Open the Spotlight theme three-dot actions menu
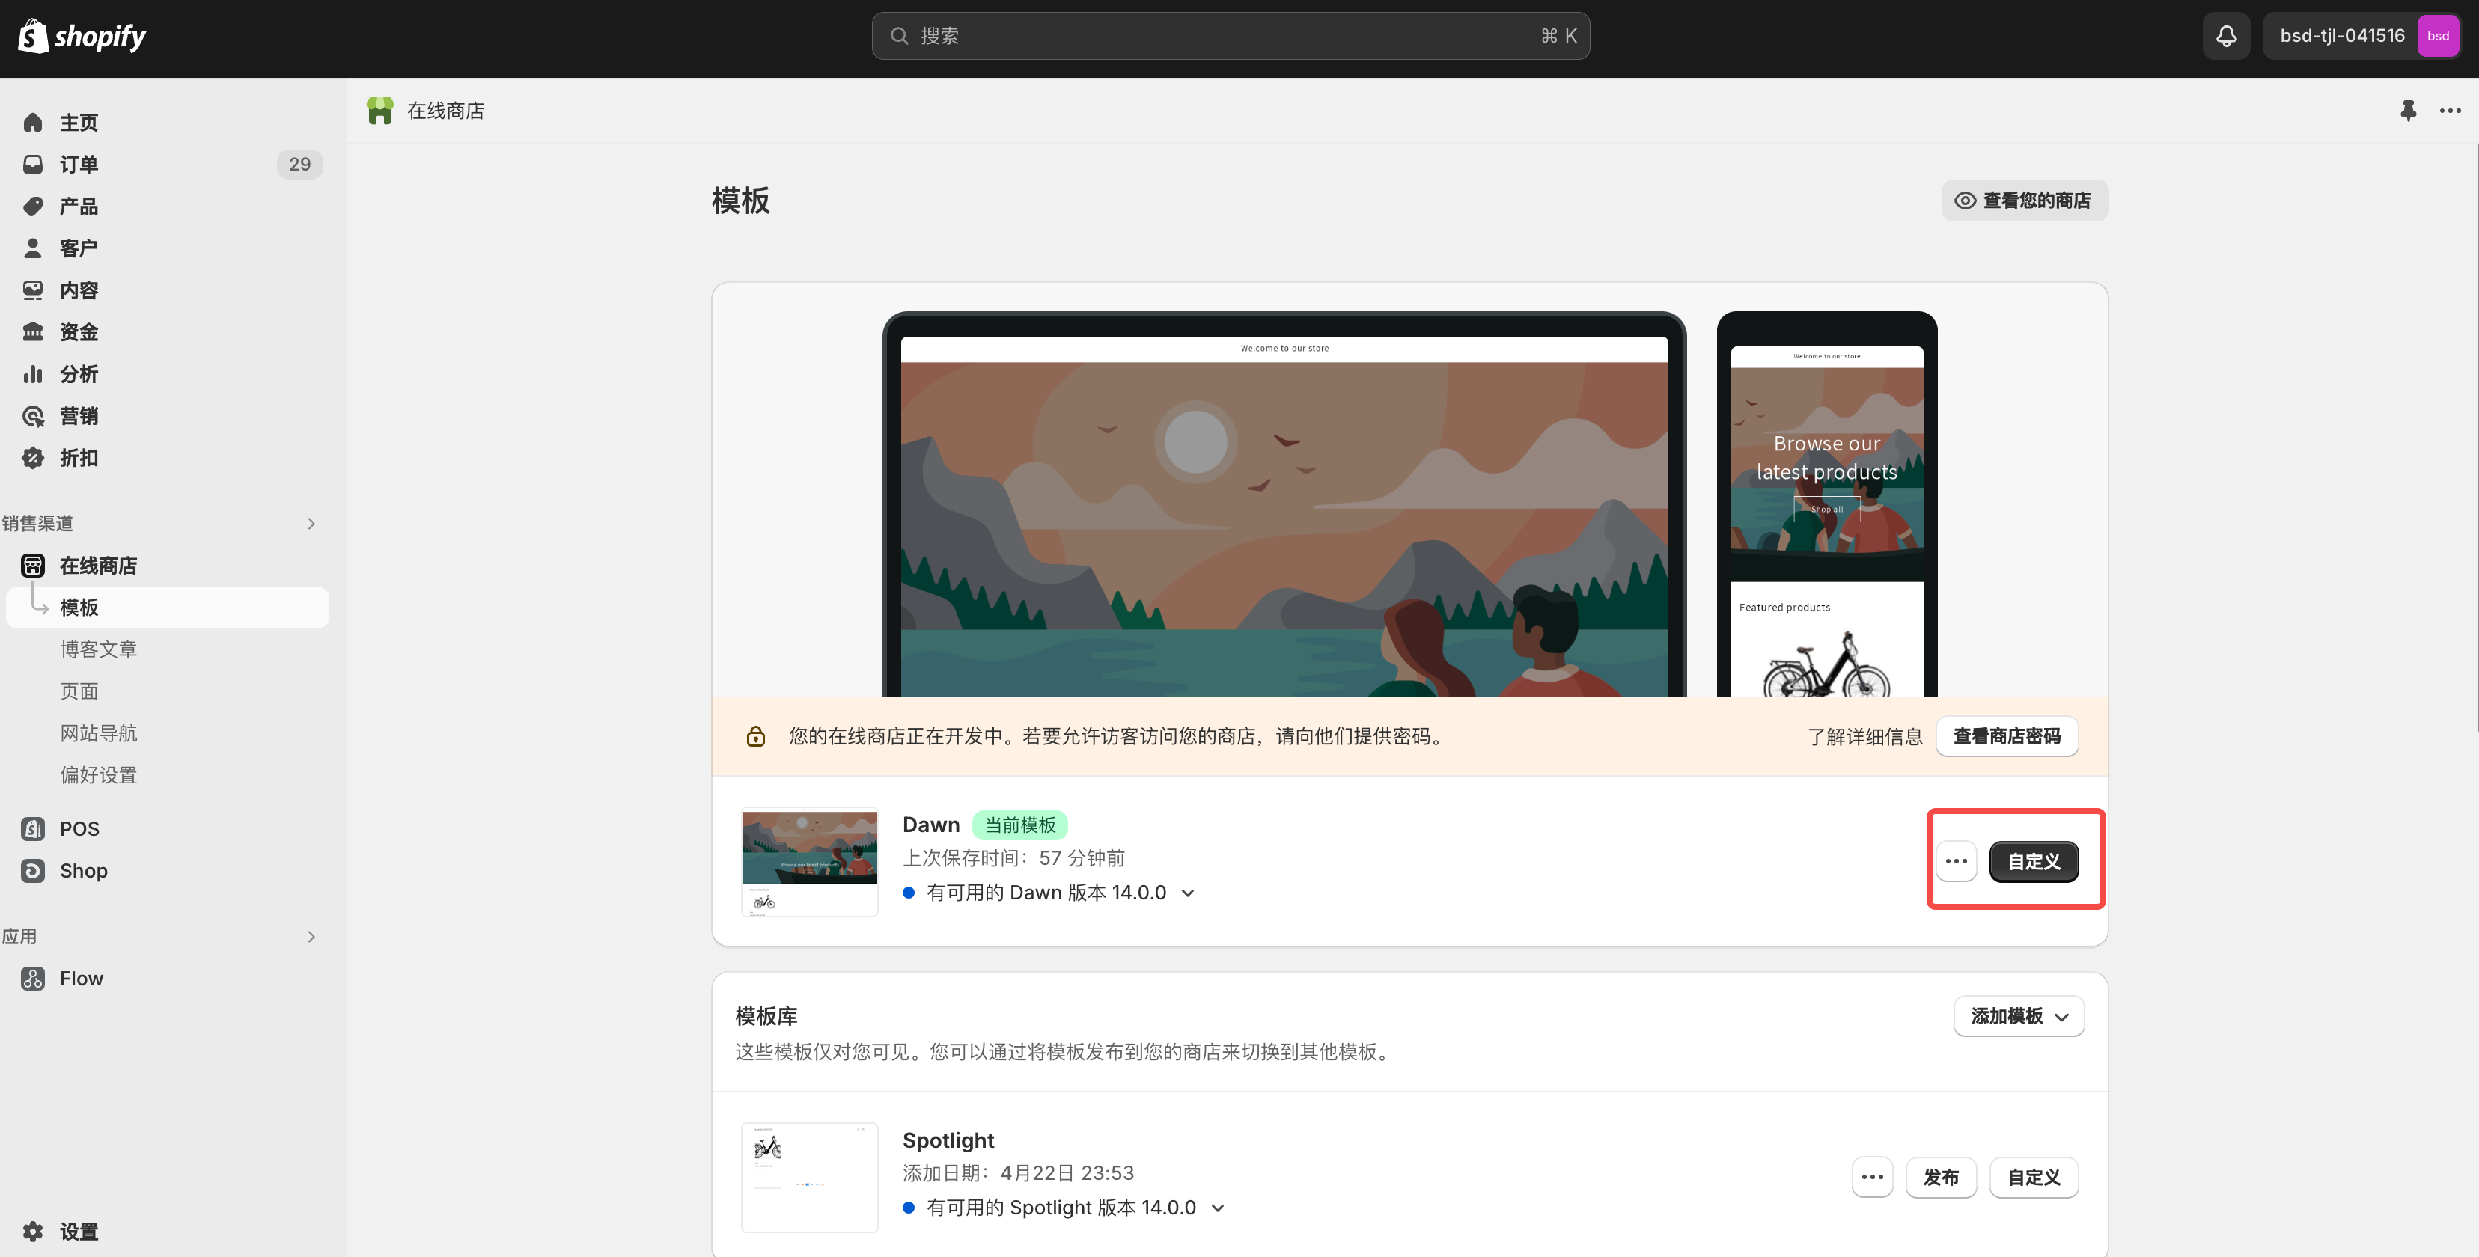This screenshot has width=2479, height=1257. (1872, 1176)
